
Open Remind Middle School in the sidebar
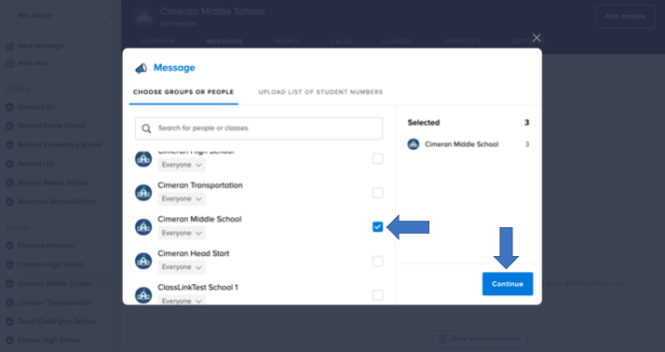[x=52, y=183]
